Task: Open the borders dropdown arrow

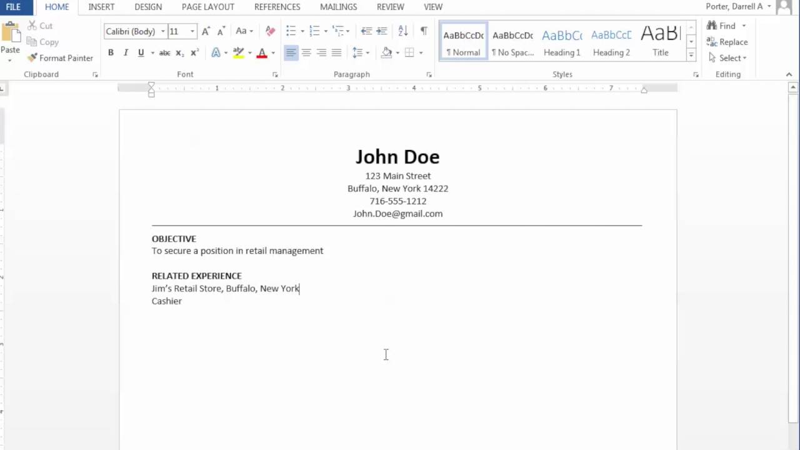Action: [421, 53]
